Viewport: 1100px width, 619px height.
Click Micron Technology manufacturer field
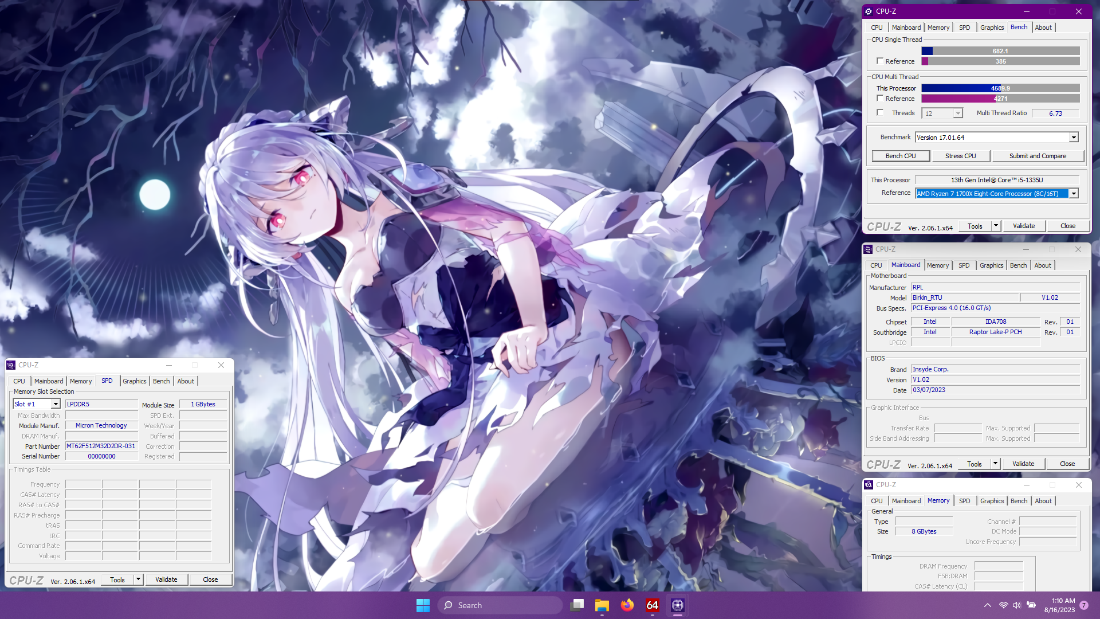[101, 425]
